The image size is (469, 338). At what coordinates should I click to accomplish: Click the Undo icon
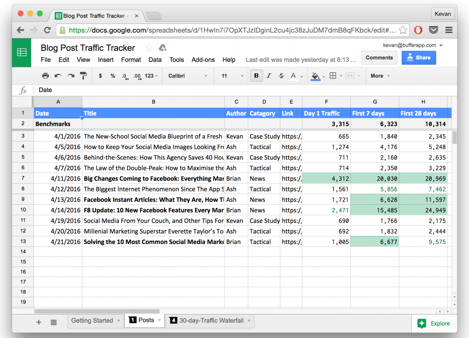pyautogui.click(x=58, y=76)
